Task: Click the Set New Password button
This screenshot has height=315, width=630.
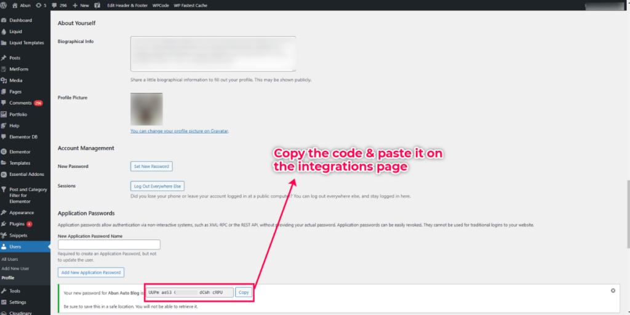Action: [151, 166]
